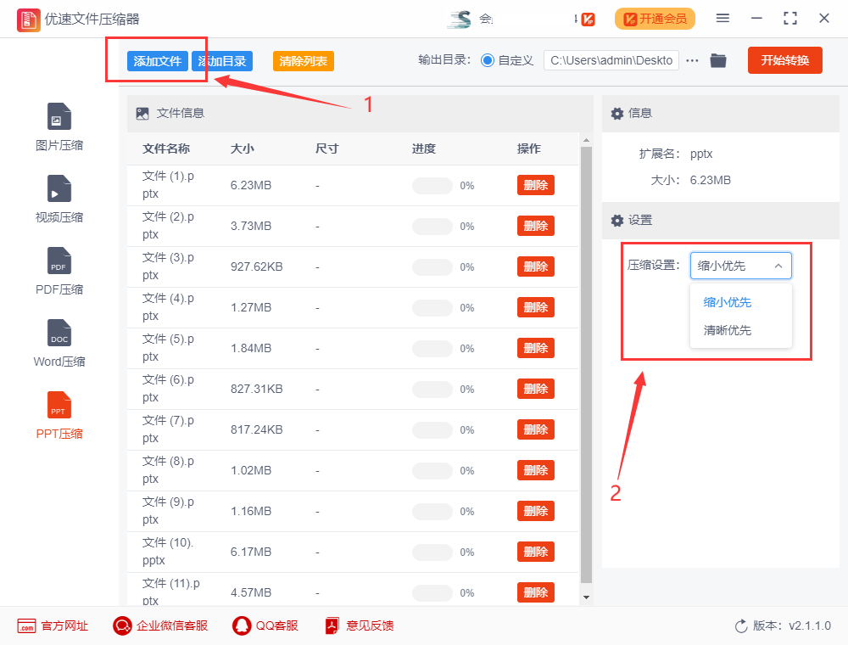
Task: Click the 意见反馈 feedback icon
Action: [332, 626]
